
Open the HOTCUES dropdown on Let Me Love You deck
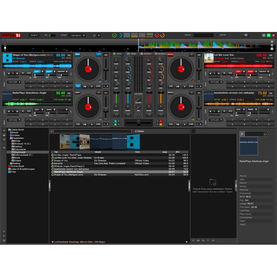(216, 82)
